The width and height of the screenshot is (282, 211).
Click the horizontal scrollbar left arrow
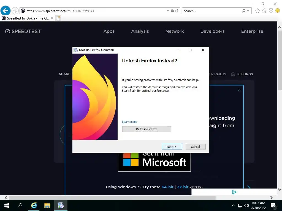pos(6,198)
